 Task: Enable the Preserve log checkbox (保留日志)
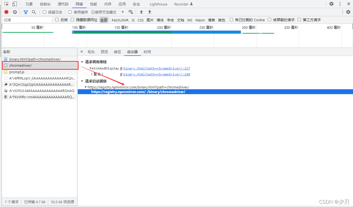44,12
